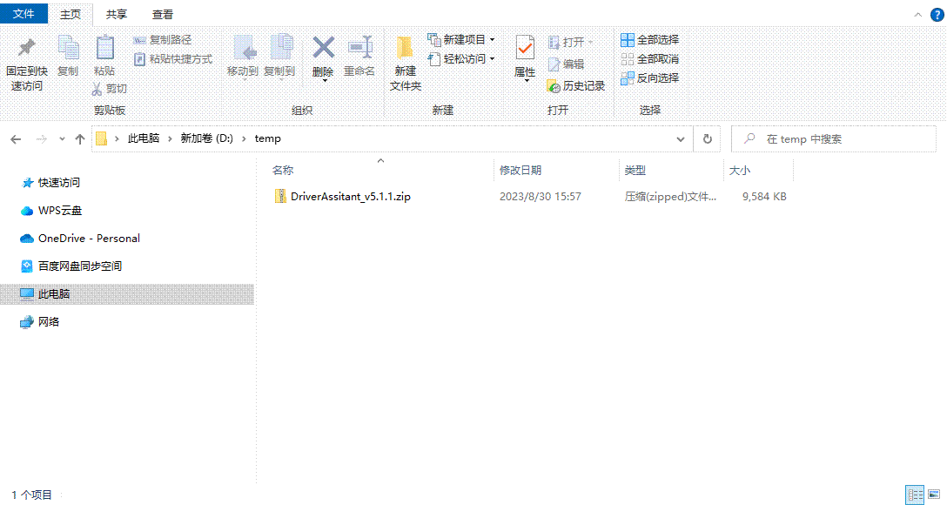
Task: Click the 2023/8/30 15:57 date cell
Action: tap(540, 196)
